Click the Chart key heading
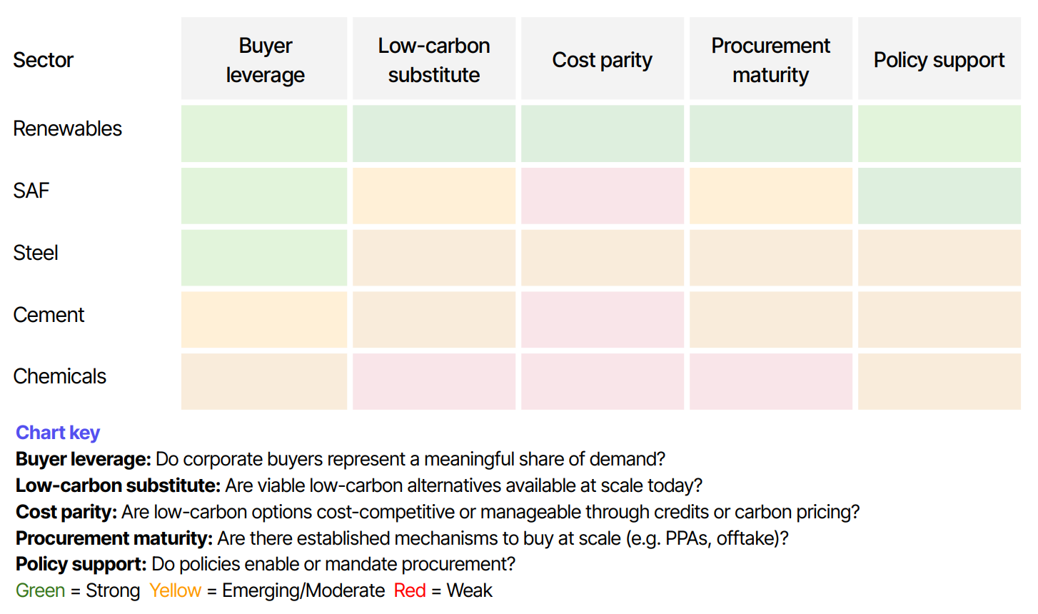Viewport: 1038px width, 614px height. pyautogui.click(x=58, y=433)
